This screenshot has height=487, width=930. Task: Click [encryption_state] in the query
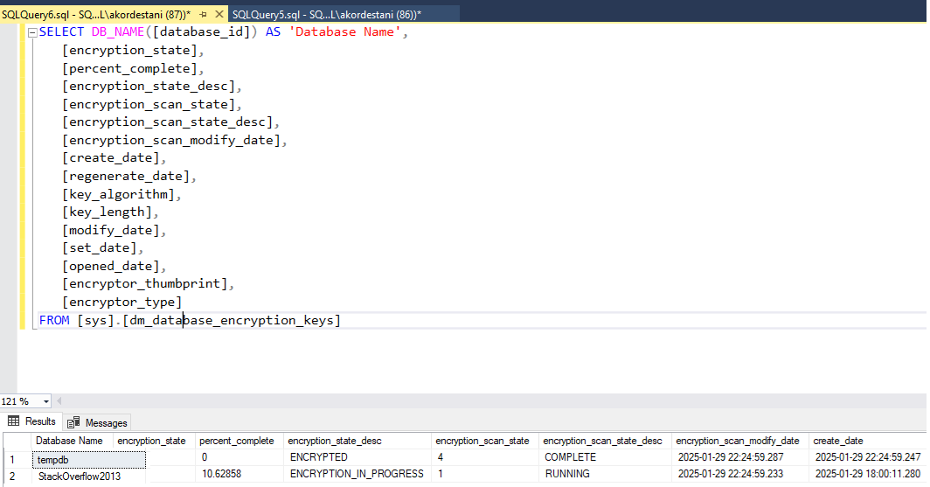129,51
